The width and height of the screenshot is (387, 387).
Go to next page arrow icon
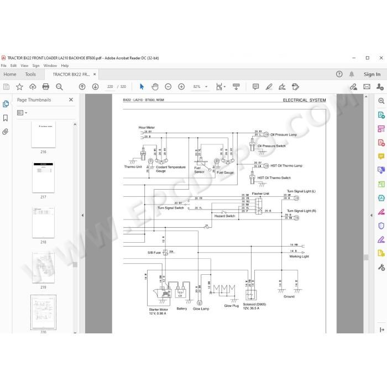pyautogui.click(x=95, y=87)
